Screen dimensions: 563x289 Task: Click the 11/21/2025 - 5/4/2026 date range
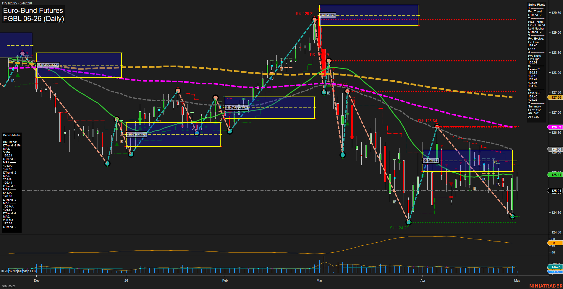pyautogui.click(x=17, y=3)
